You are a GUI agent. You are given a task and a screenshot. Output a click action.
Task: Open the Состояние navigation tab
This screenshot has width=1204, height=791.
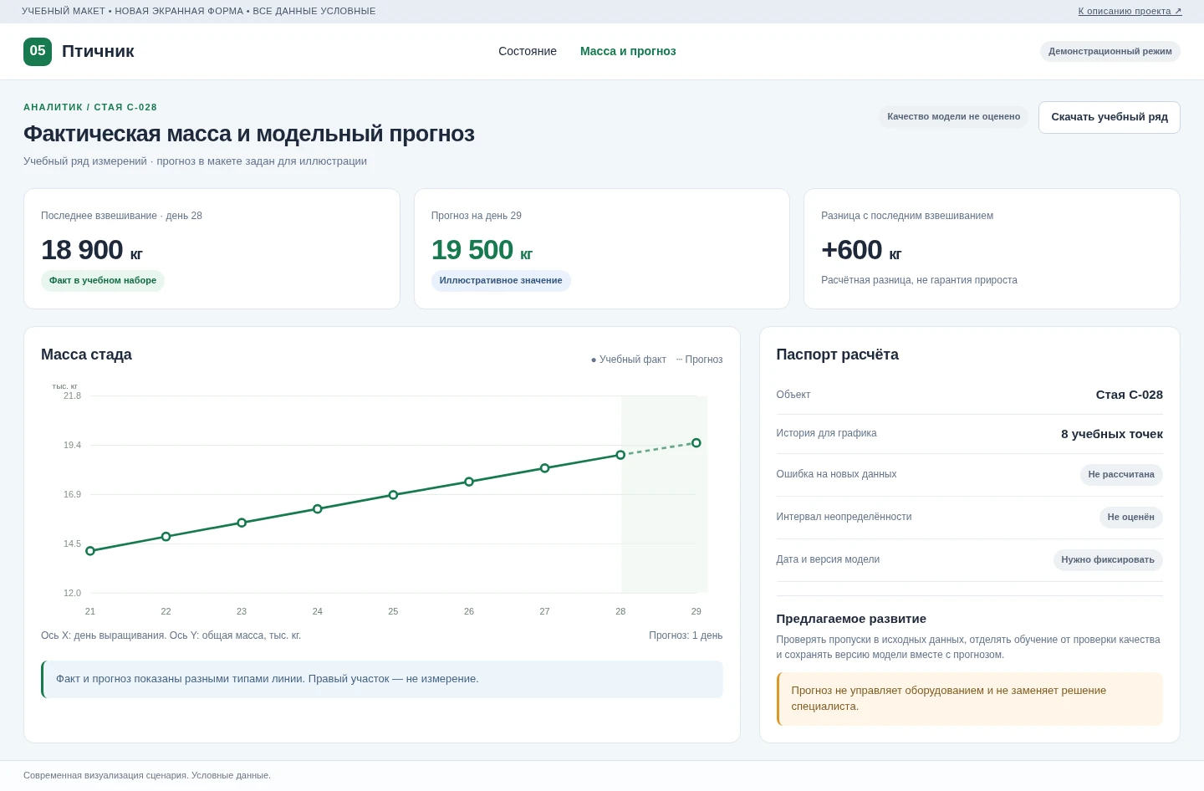pyautogui.click(x=528, y=52)
